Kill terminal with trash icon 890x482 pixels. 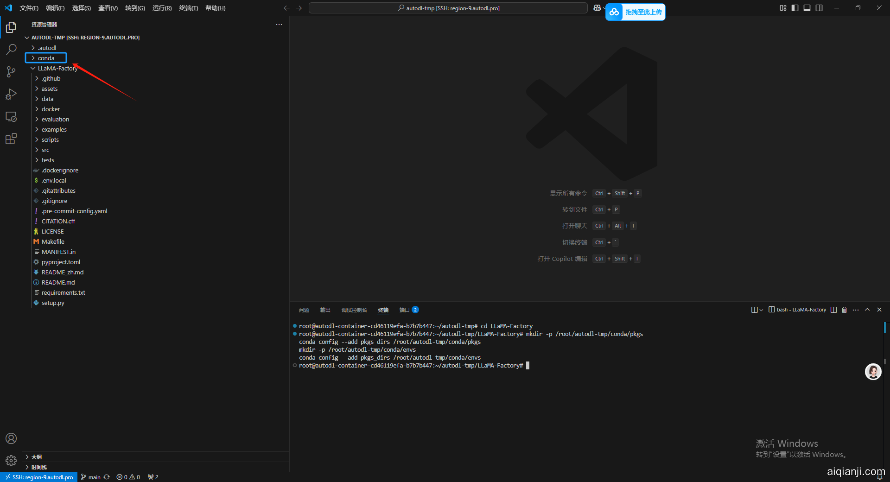[x=844, y=310]
